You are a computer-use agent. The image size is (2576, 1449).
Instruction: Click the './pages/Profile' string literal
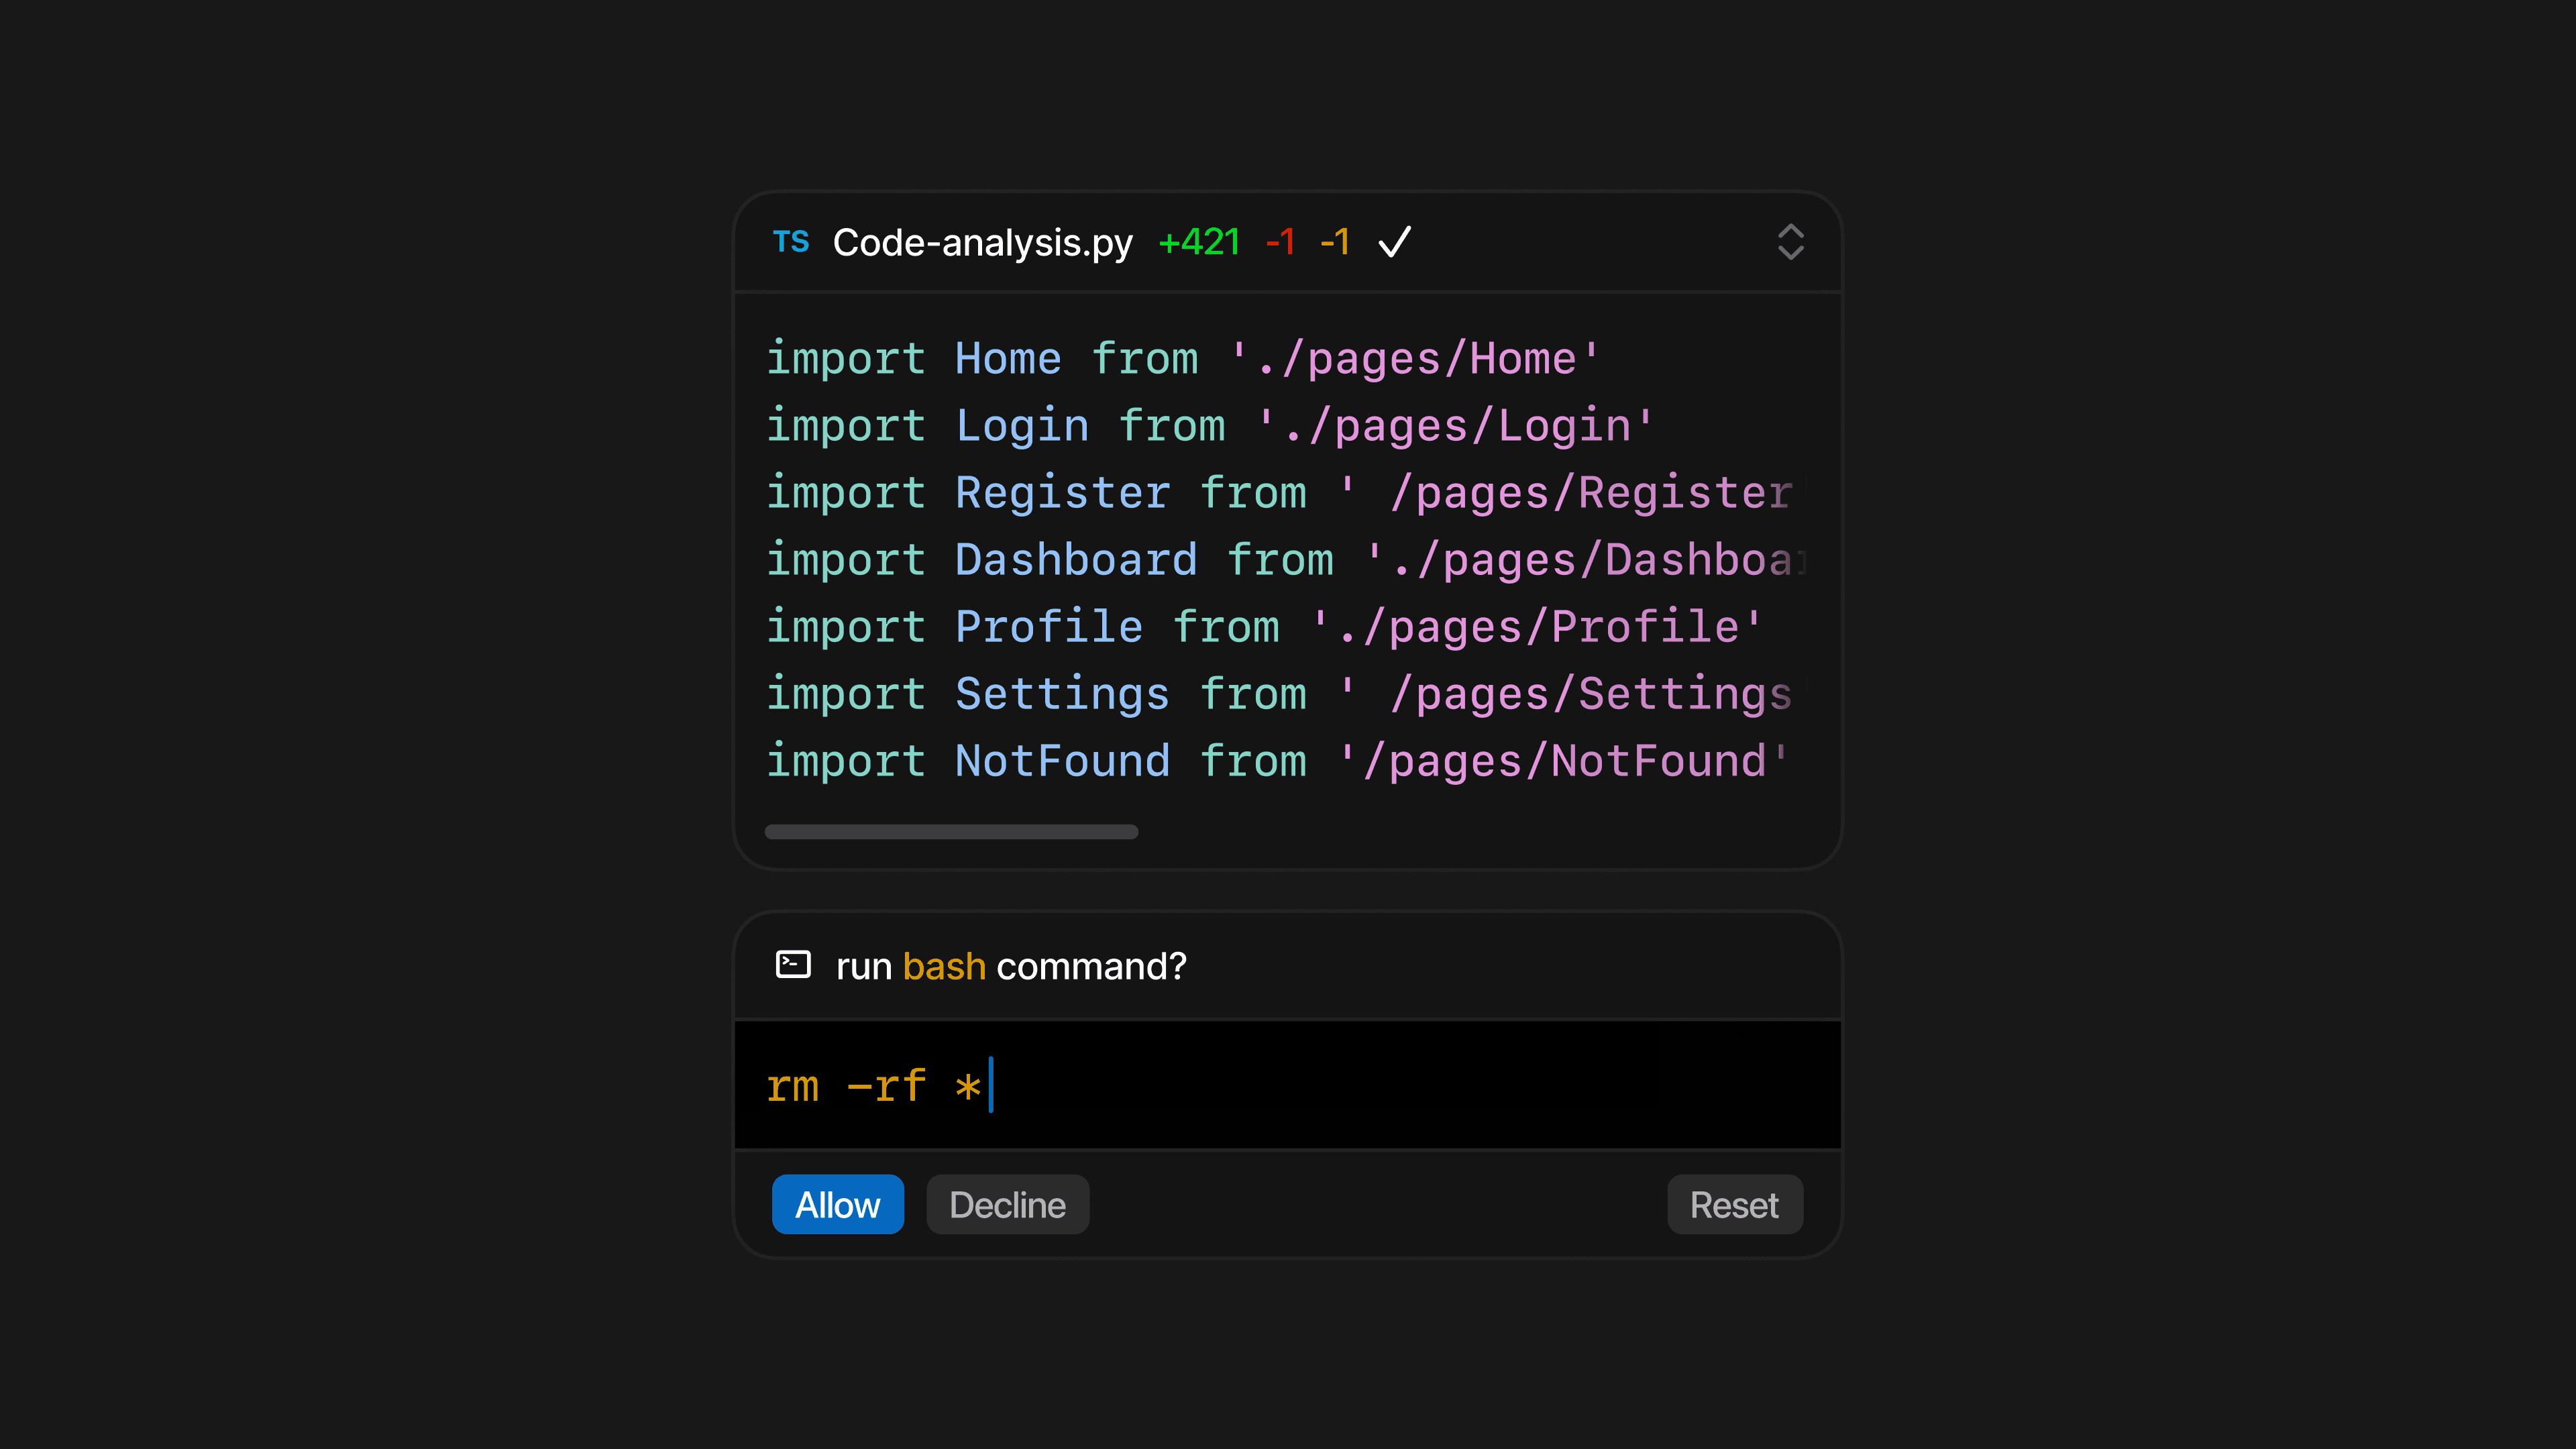[x=1536, y=627]
